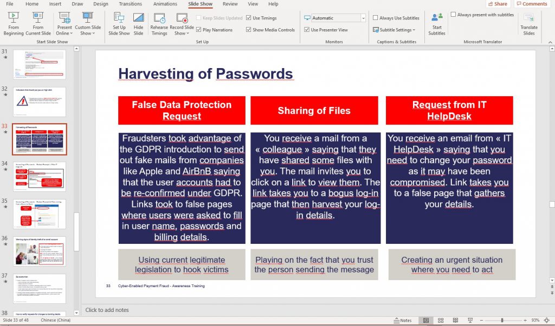Start Slide Show from status bar icon

pyautogui.click(x=470, y=321)
